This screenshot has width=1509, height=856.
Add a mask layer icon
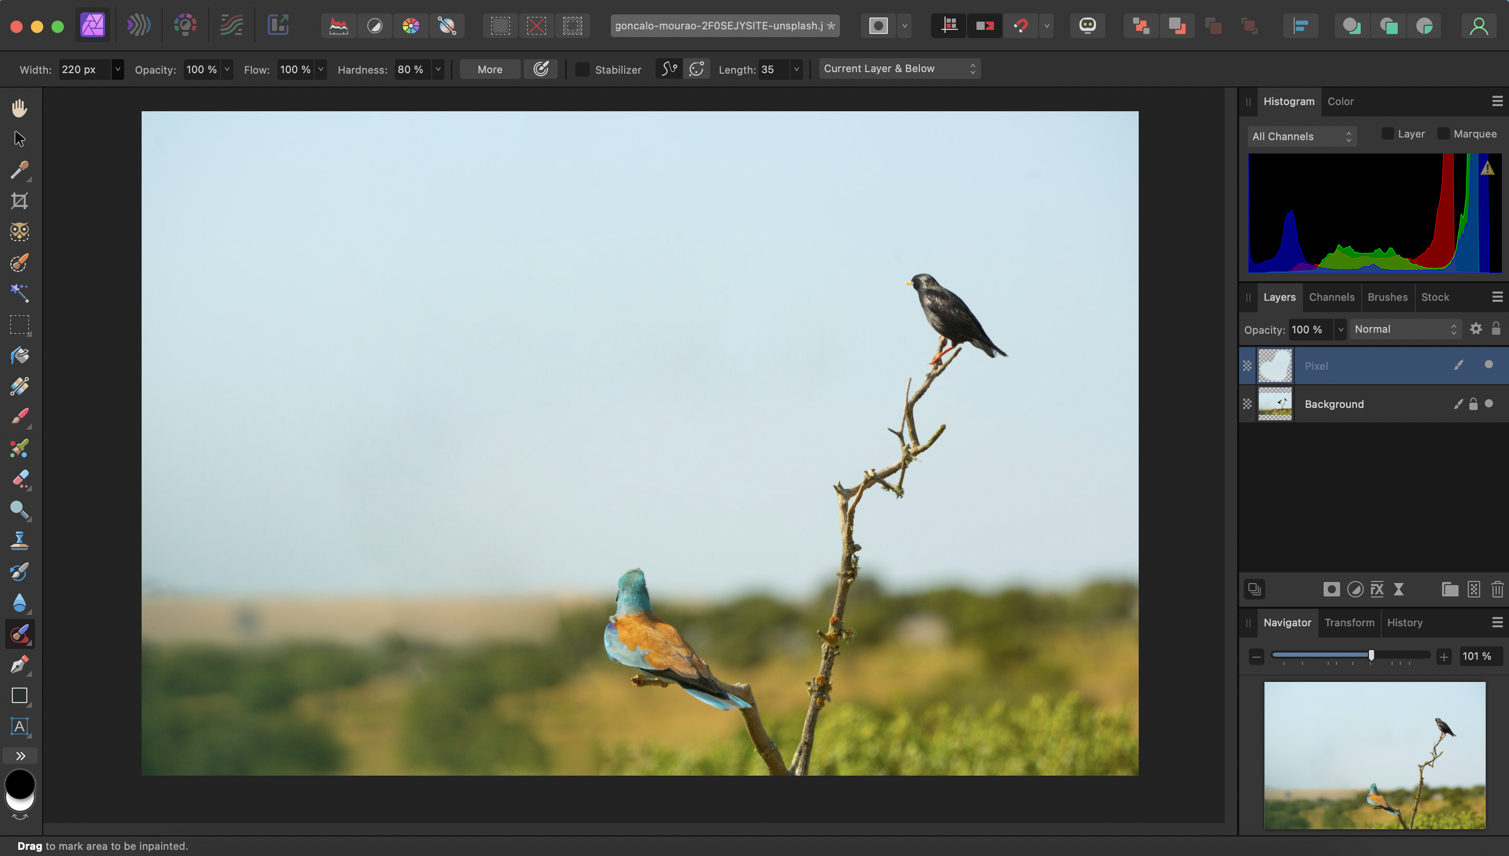coord(1331,589)
